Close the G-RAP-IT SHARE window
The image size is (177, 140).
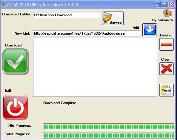171,5
